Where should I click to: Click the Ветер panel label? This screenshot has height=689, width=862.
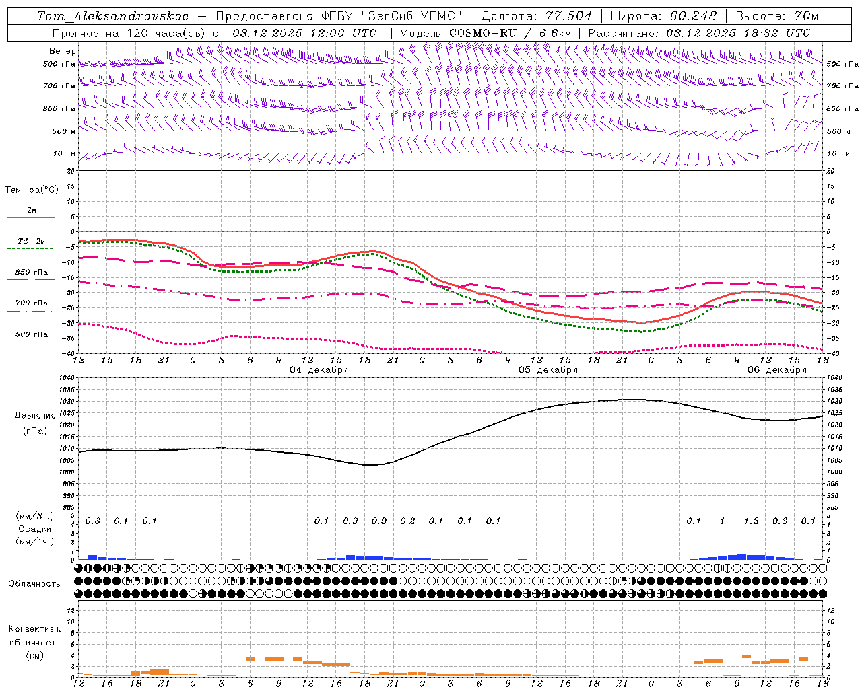click(x=63, y=51)
